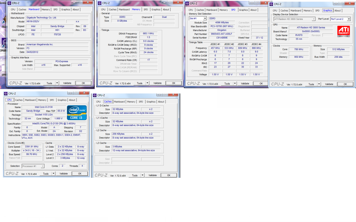Open the Tools dropdown arrow in the Graphics window

coord(319,84)
